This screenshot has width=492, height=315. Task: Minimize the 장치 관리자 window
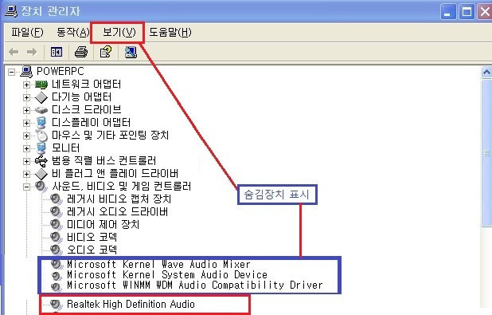[448, 13]
